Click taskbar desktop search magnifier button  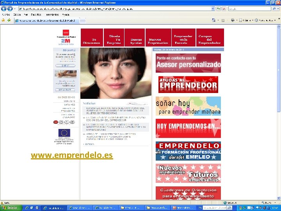coord(229,208)
